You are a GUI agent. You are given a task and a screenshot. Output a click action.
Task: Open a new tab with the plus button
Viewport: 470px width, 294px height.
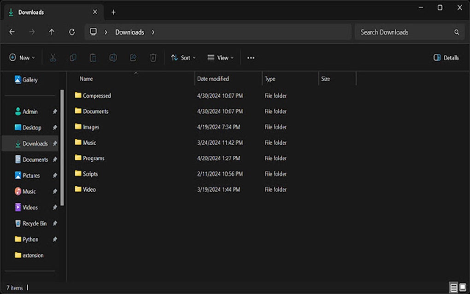[113, 12]
